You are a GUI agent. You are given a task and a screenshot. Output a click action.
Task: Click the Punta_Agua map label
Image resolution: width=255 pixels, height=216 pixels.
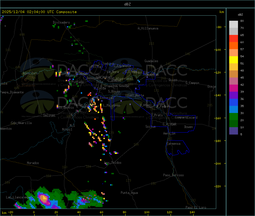129,193
